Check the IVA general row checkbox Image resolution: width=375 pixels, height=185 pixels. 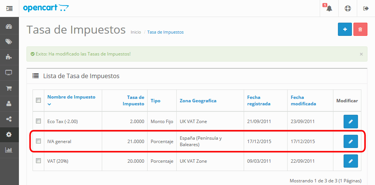(x=38, y=141)
